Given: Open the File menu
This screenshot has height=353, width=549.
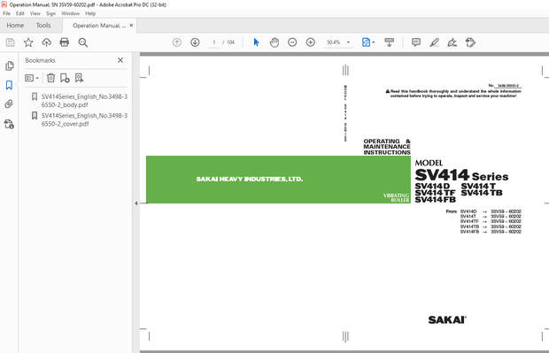Looking at the screenshot, I should click(7, 13).
